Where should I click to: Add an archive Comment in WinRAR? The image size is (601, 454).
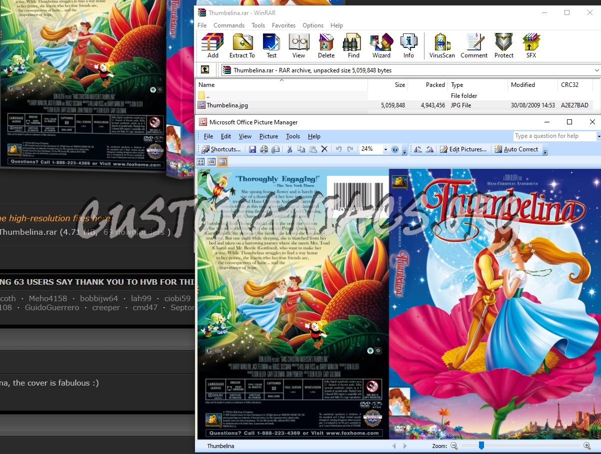(x=474, y=46)
